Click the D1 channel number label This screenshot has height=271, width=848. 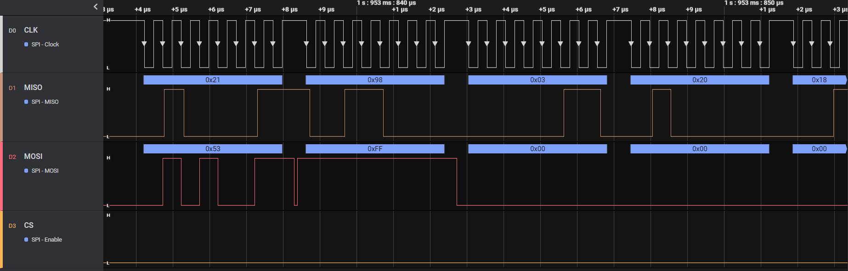point(12,88)
